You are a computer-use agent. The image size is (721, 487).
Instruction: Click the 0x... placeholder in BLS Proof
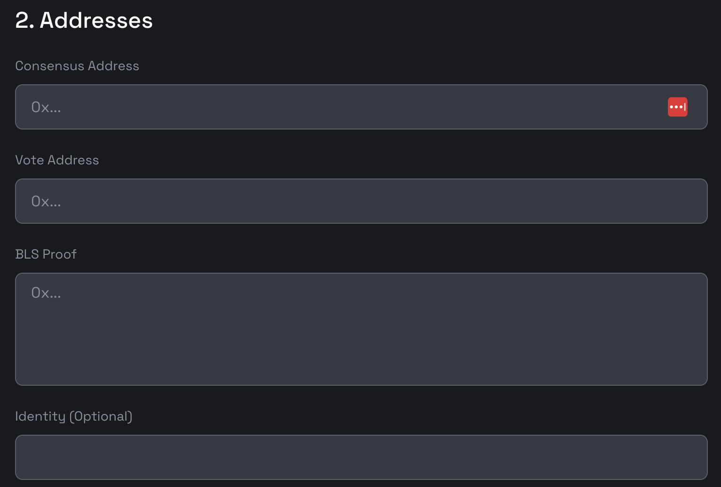46,293
